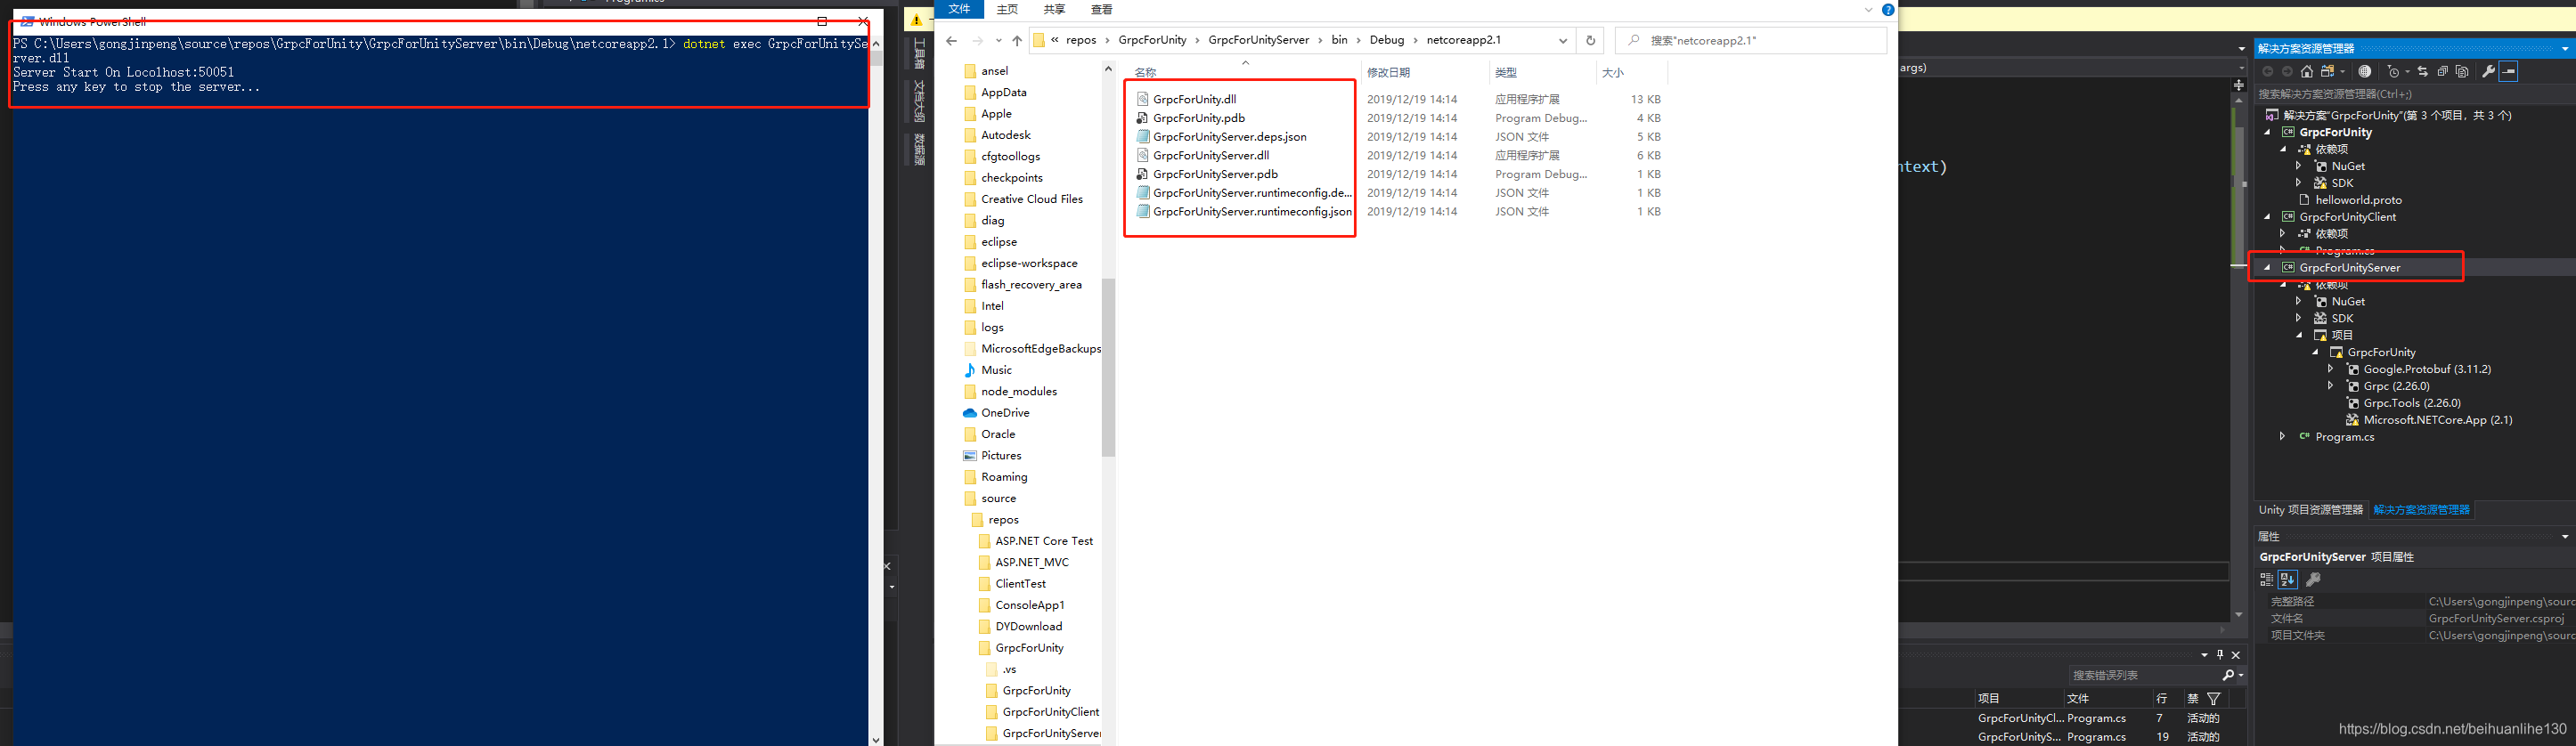Click navigation pane vertical scrollbar
Image resolution: width=2576 pixels, height=746 pixels.
(x=1108, y=367)
